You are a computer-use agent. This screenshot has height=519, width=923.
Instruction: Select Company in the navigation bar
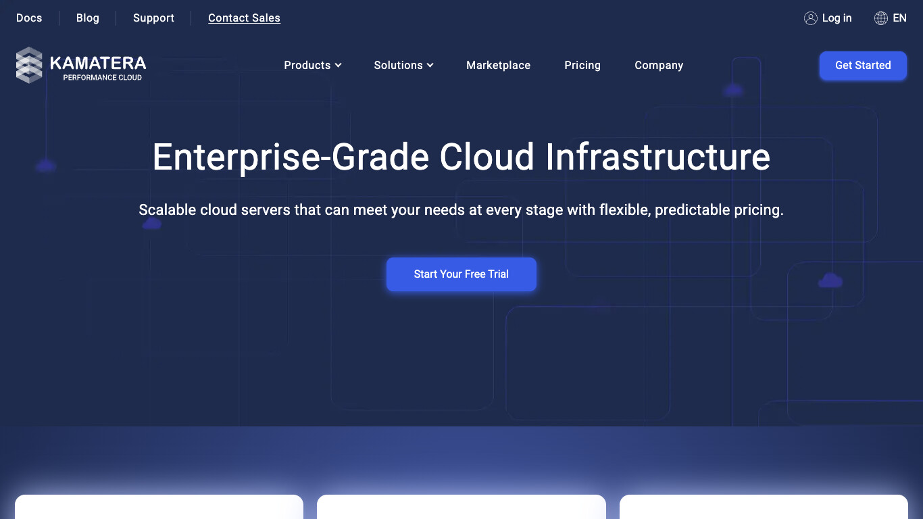pyautogui.click(x=658, y=66)
